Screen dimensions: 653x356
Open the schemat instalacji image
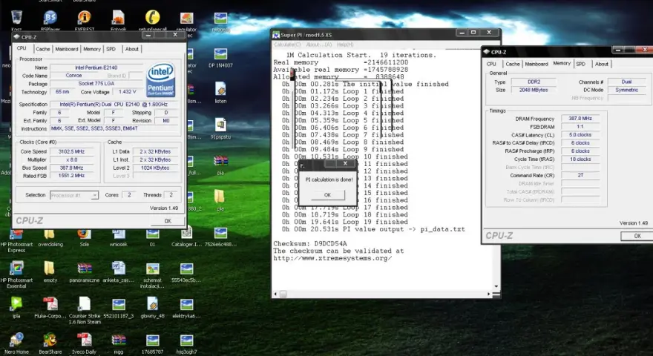(x=152, y=274)
